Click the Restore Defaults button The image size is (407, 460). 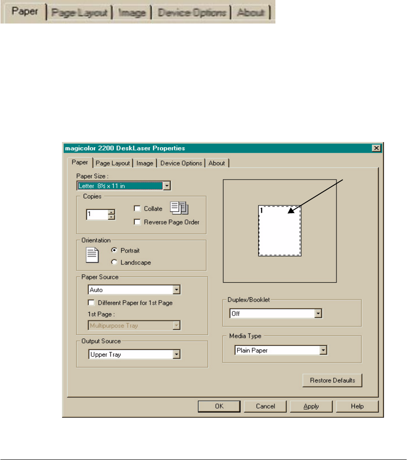pyautogui.click(x=333, y=380)
